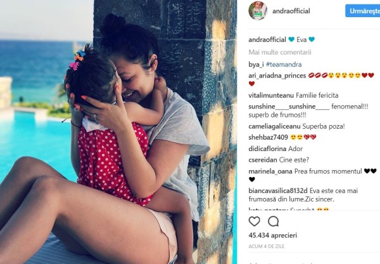Visit bya_i commenter profile
Viewport: 380px width, 264px height.
click(x=256, y=65)
